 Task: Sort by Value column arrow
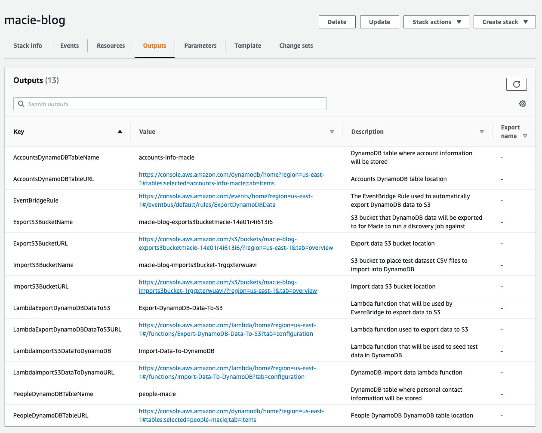(x=332, y=132)
